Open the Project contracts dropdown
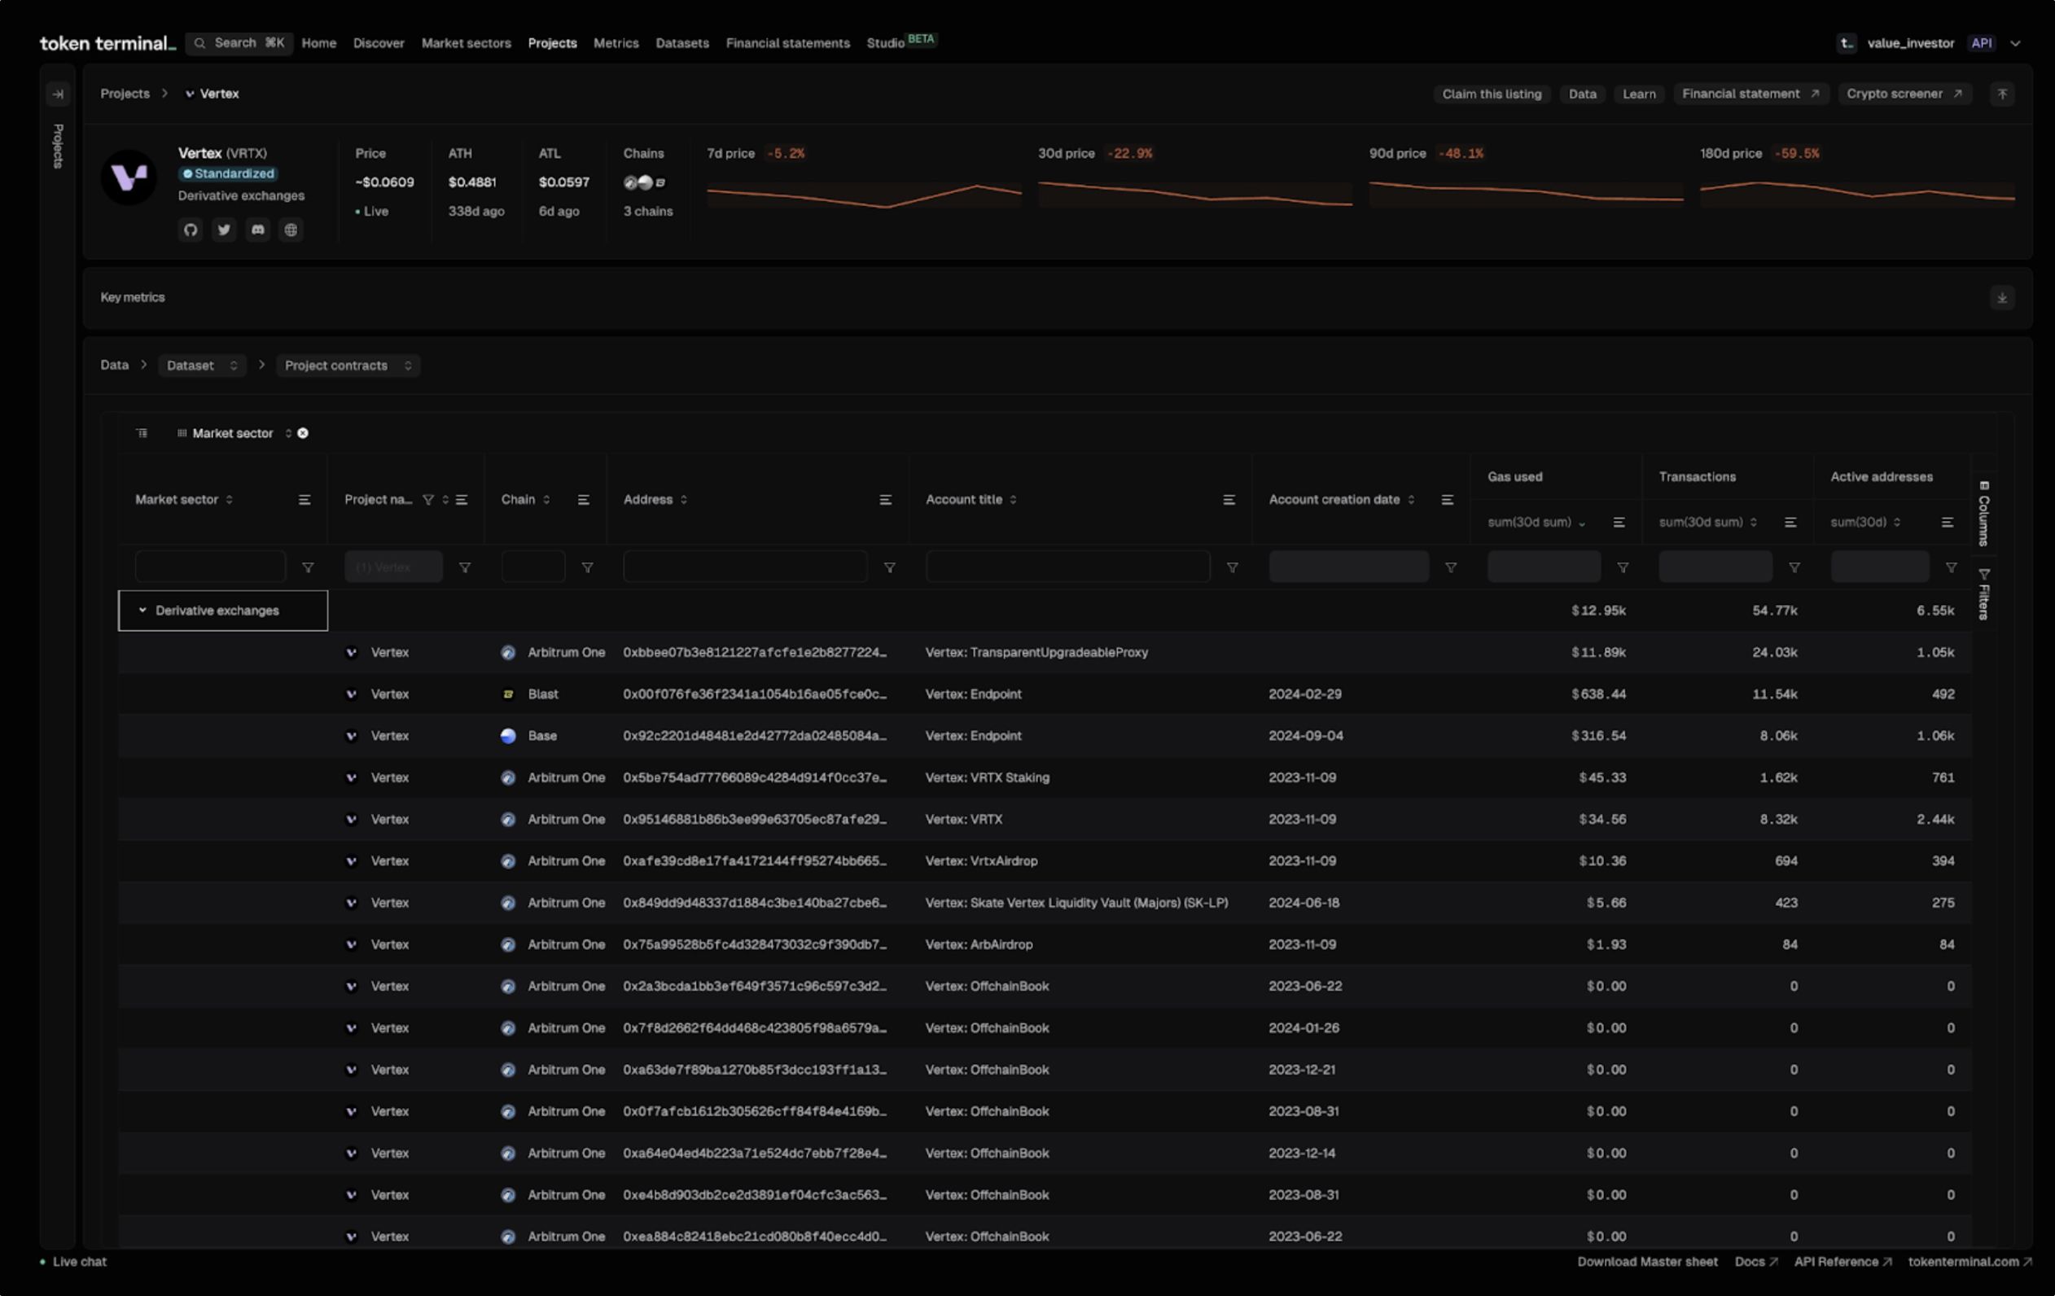The height and width of the screenshot is (1296, 2055). tap(348, 366)
